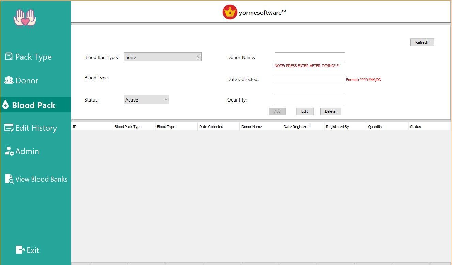Click the Status column header

coord(429,127)
